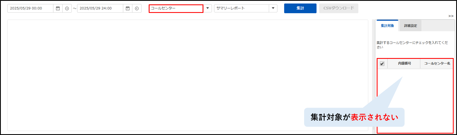457x135 pixels.
Task: Switch to the 集計対象 tab
Action: (x=387, y=26)
